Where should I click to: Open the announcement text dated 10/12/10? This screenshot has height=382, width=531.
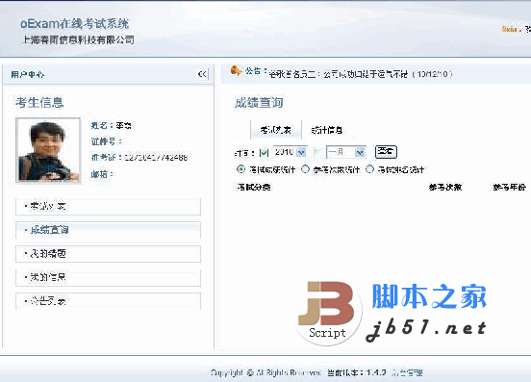tap(361, 74)
